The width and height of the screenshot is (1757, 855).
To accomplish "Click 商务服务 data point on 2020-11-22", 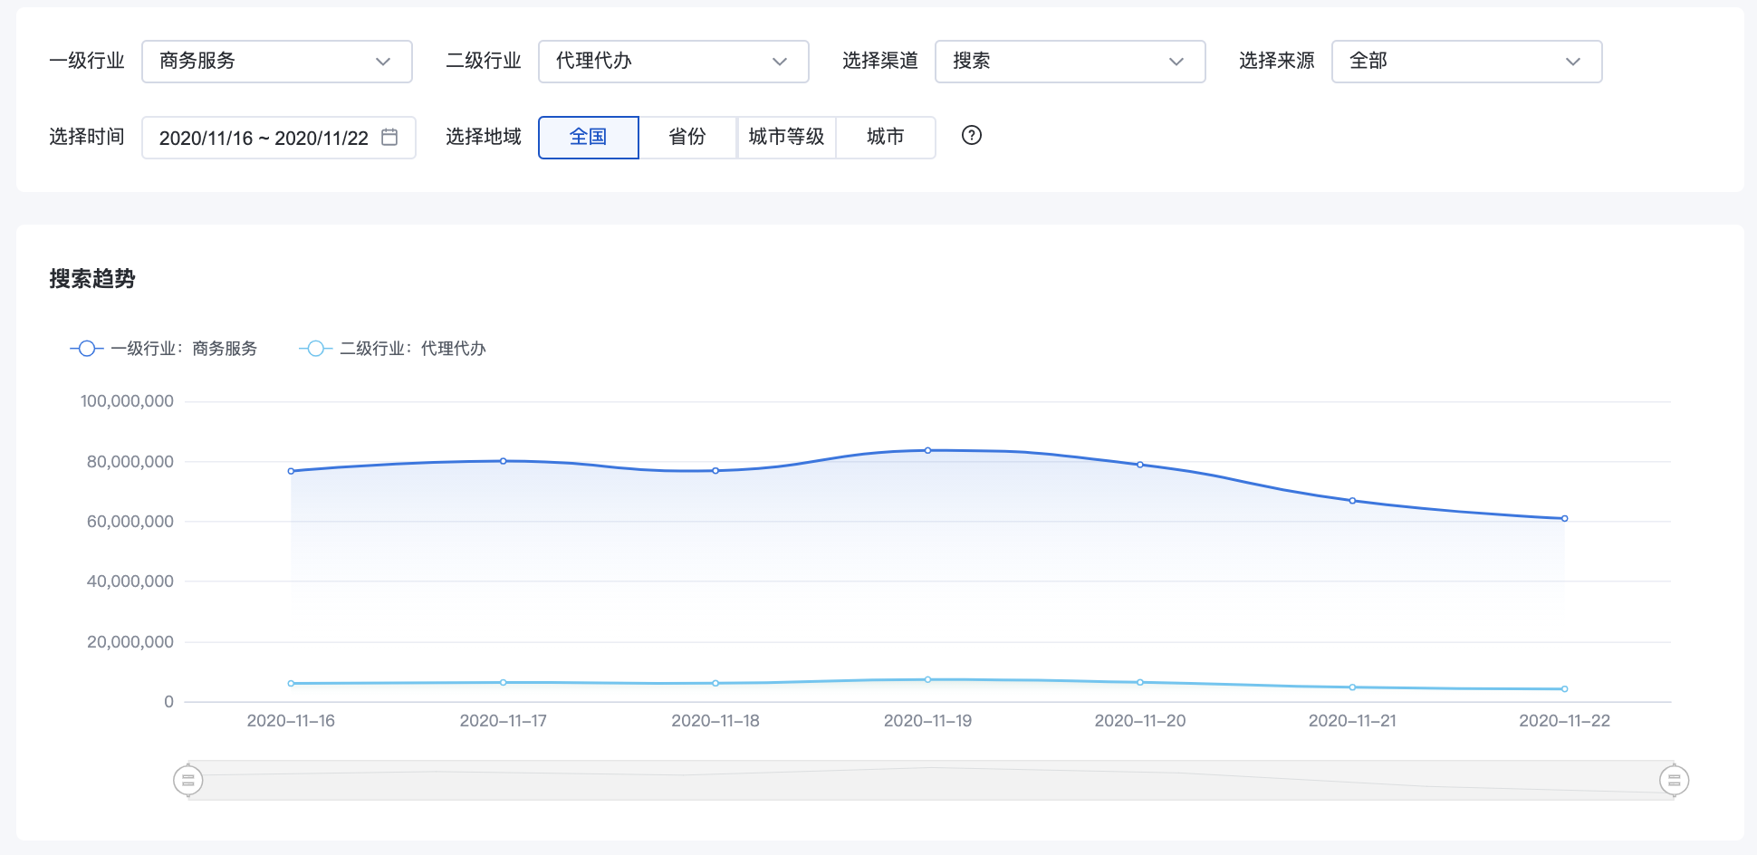I will 1564,519.
